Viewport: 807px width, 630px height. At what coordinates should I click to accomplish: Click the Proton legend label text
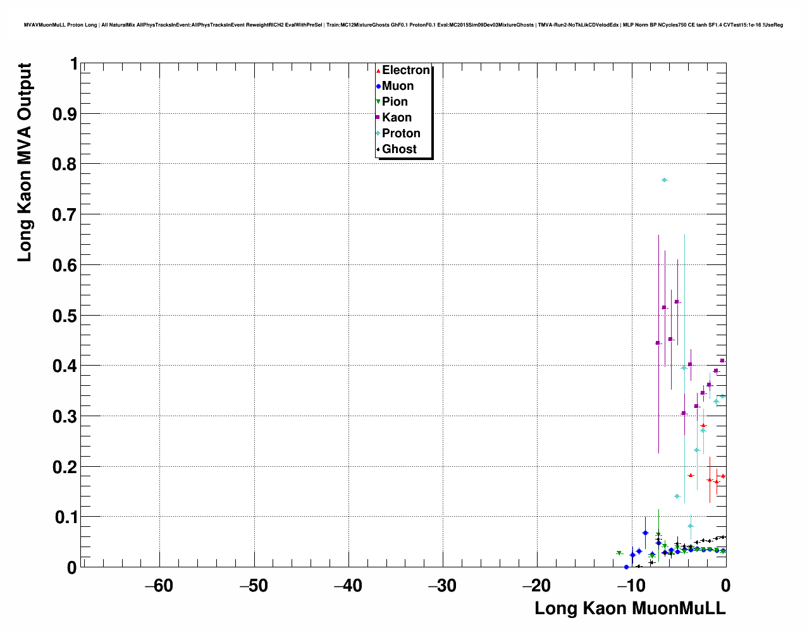tap(401, 133)
